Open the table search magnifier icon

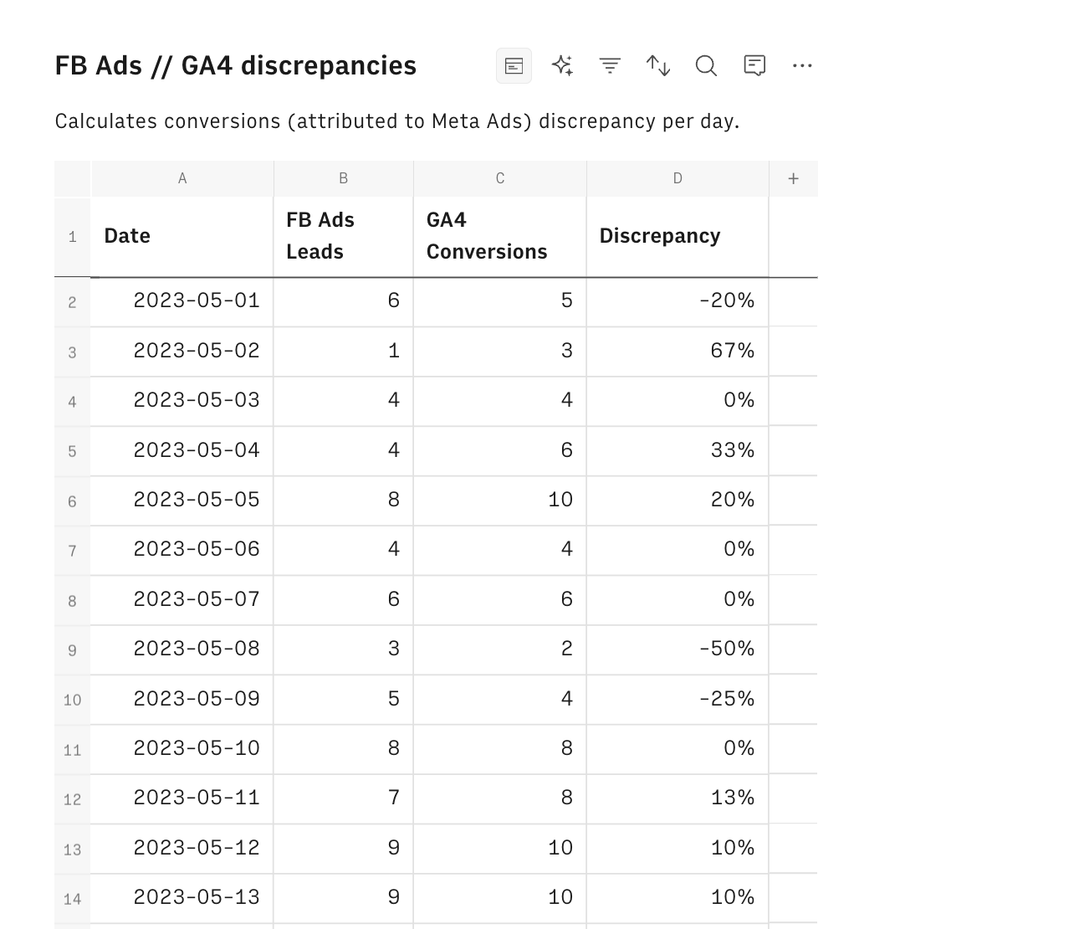707,65
